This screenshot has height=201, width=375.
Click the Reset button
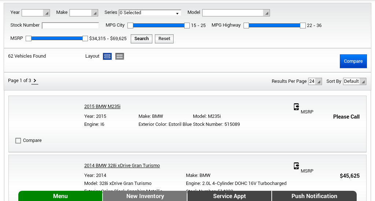(164, 39)
